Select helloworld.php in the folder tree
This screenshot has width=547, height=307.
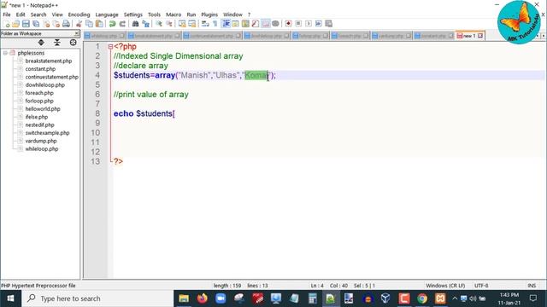click(x=43, y=109)
